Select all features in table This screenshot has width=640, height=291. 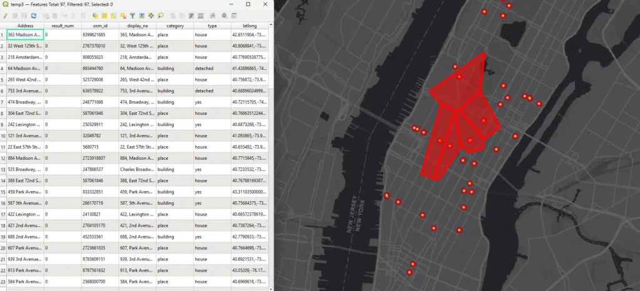(104, 15)
